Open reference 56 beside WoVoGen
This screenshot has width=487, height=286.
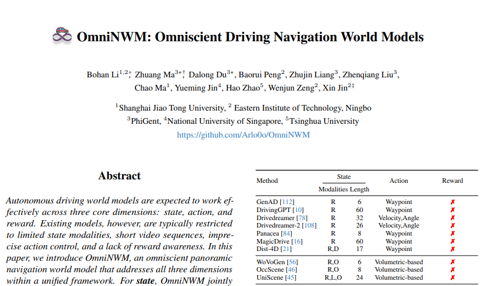[292, 261]
